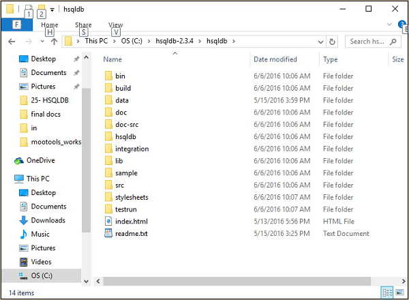Open pinned Pictures in Quick access

(43, 87)
